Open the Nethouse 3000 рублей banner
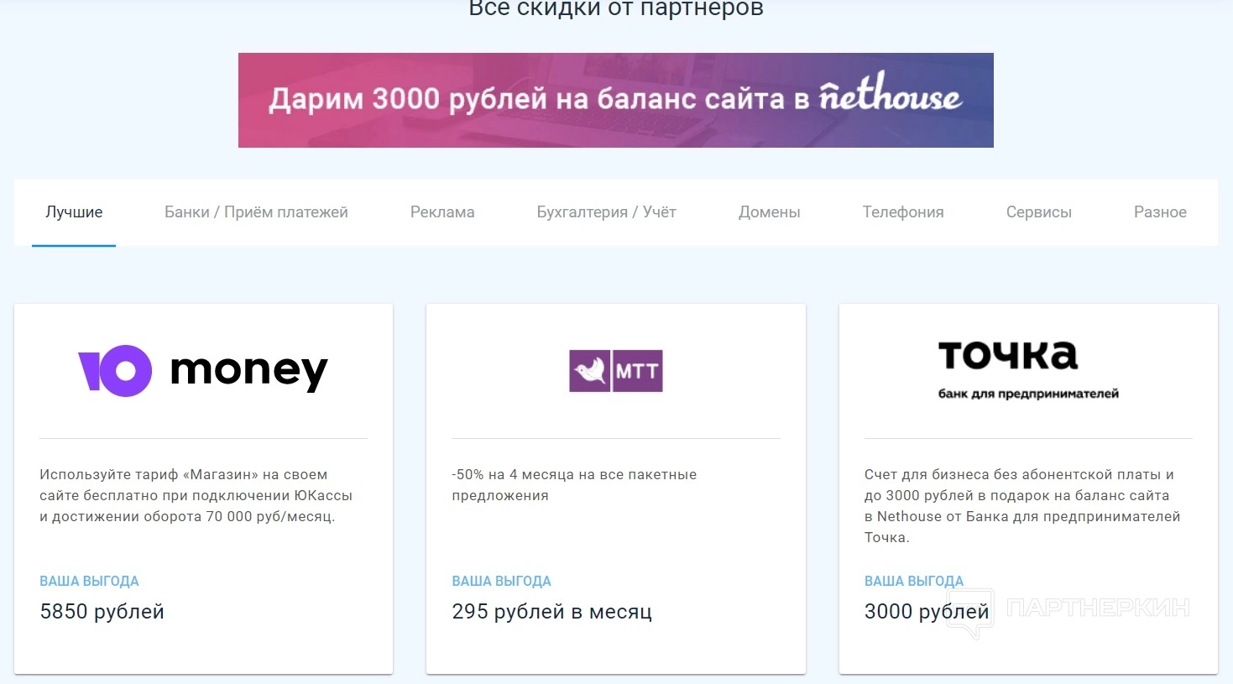The height and width of the screenshot is (684, 1233). 616,100
